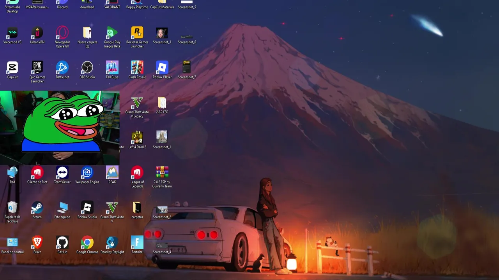Select the Poppy Playtime icon
The width and height of the screenshot is (499, 280).
pos(137,5)
